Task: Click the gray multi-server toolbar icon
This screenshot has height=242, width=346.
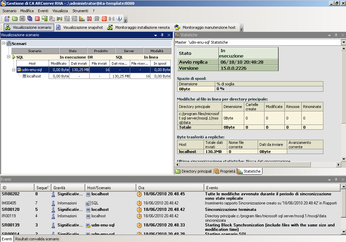Action: point(74,19)
